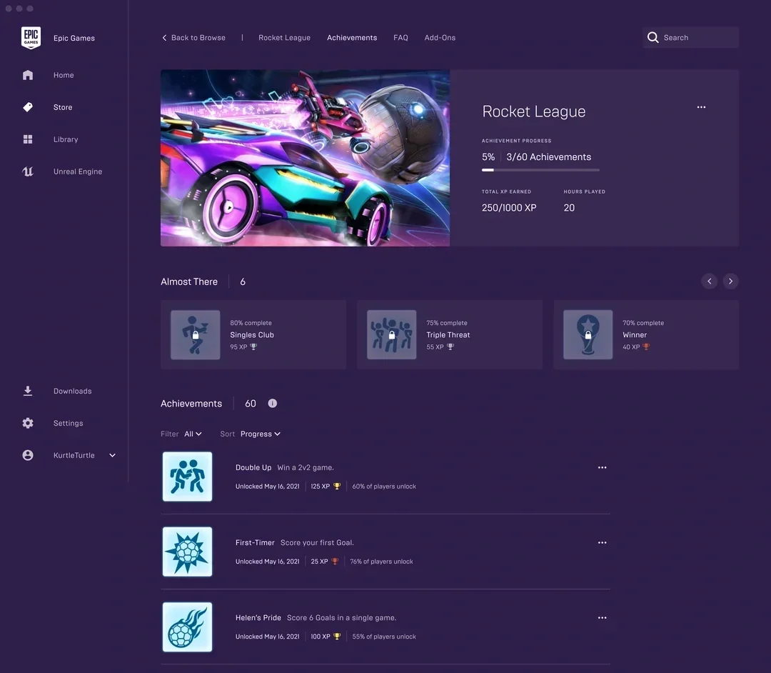Screen dimensions: 771x673
Task: Open the First-Timer row options menu
Action: (x=602, y=543)
